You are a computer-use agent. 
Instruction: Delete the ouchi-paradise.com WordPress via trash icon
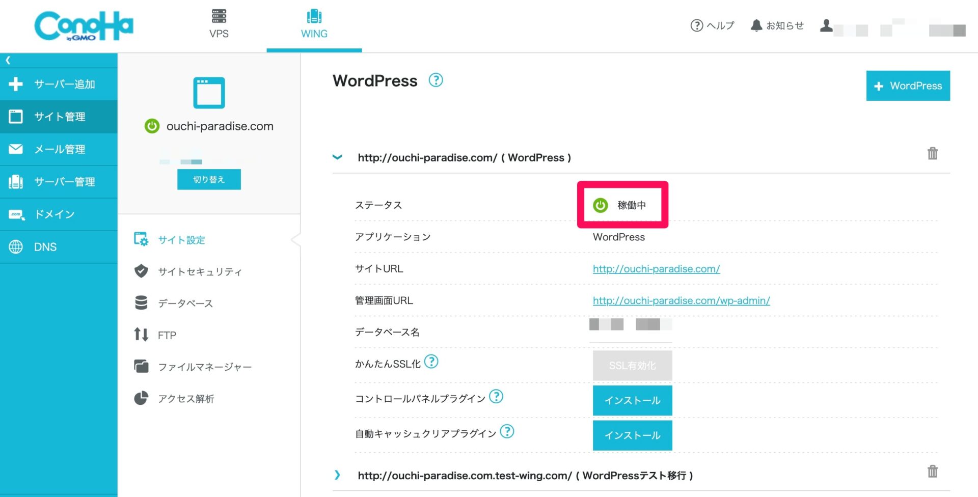click(932, 153)
